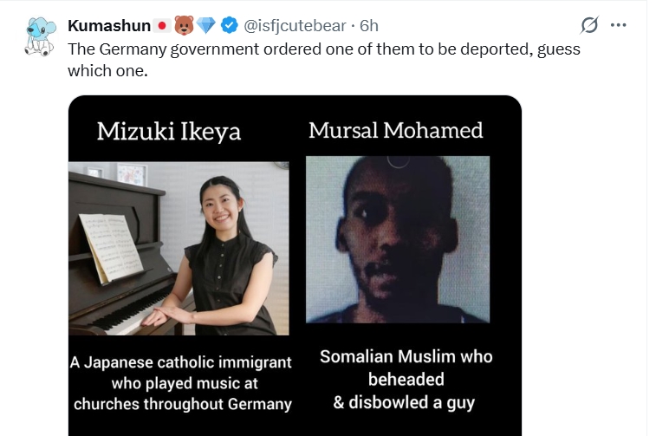Image resolution: width=656 pixels, height=436 pixels.
Task: Click the blue verified badge
Action: (x=231, y=26)
